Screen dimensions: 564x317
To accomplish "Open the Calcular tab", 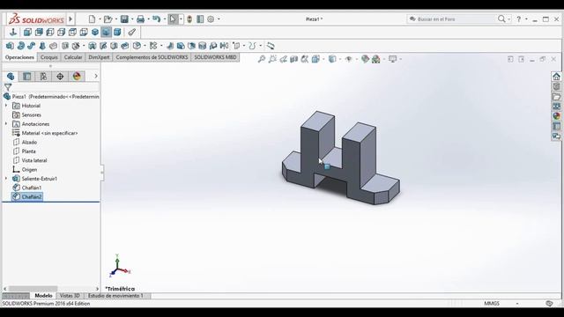I will (73, 57).
